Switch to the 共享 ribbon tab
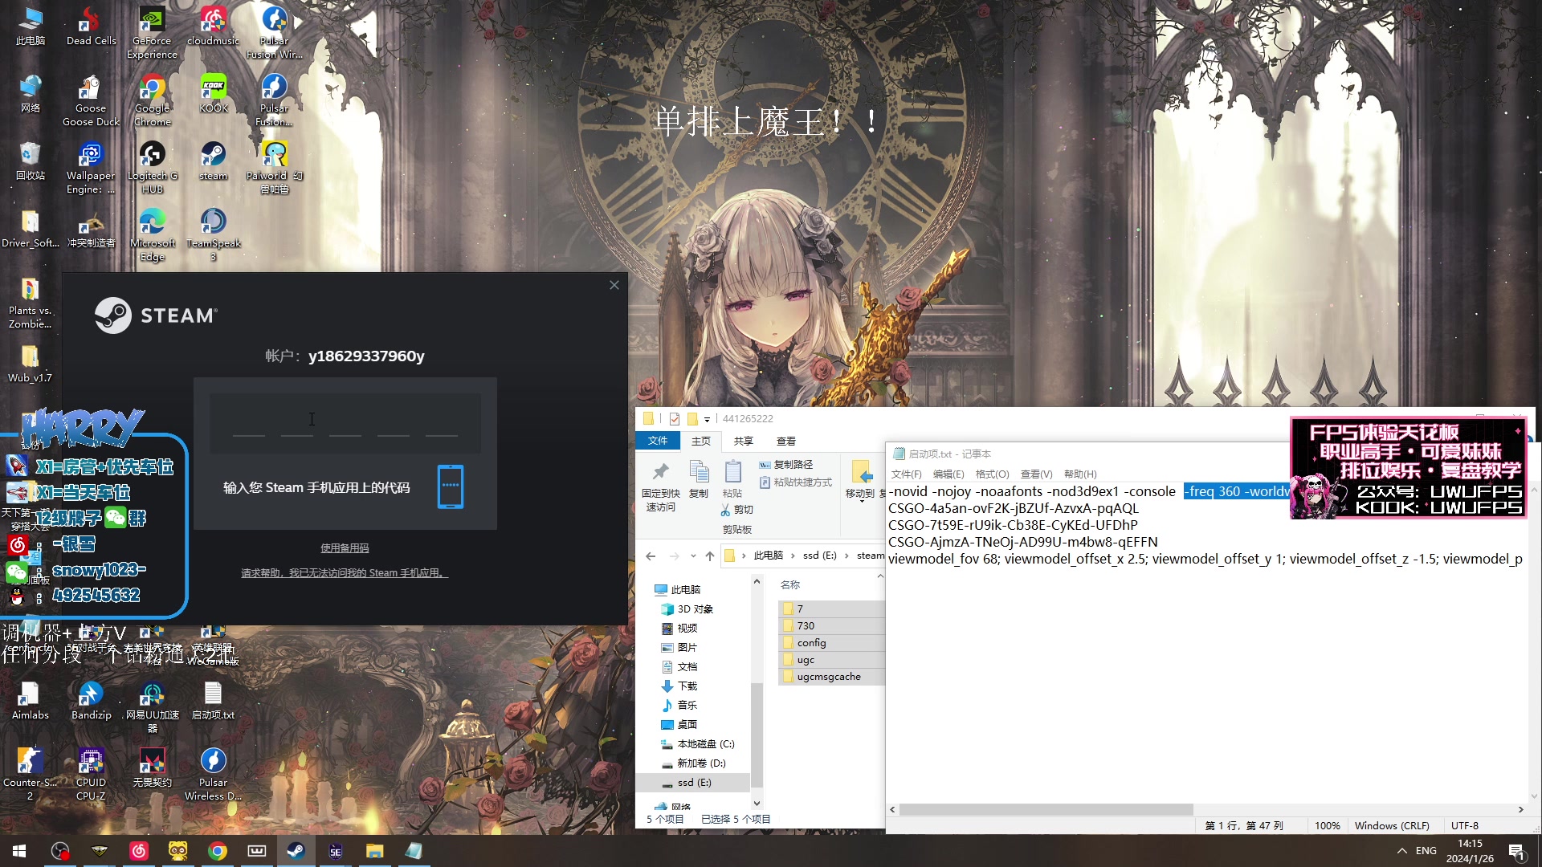The width and height of the screenshot is (1542, 867). coord(744,441)
